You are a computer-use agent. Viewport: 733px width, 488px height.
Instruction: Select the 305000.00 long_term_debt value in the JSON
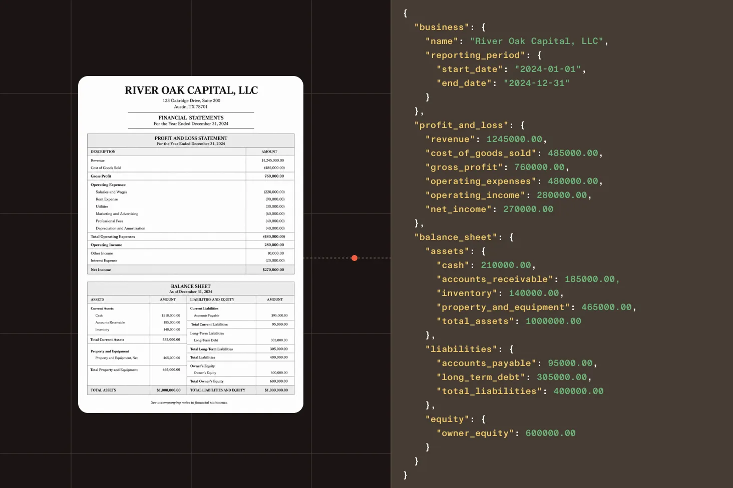pyautogui.click(x=562, y=377)
